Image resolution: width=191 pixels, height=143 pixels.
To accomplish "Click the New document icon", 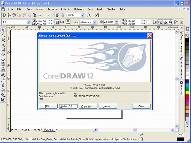I will pos(5,15).
